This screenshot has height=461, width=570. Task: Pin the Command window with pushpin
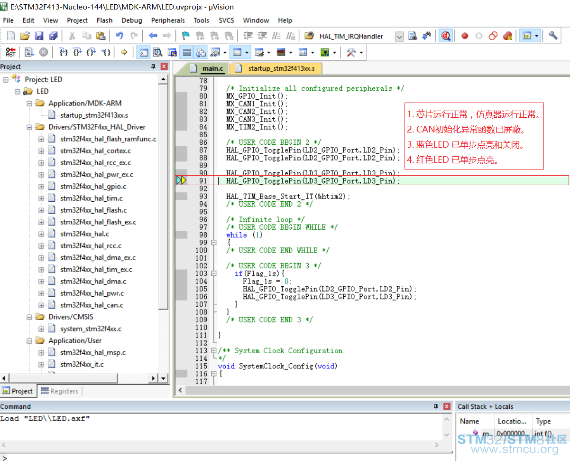(436, 406)
